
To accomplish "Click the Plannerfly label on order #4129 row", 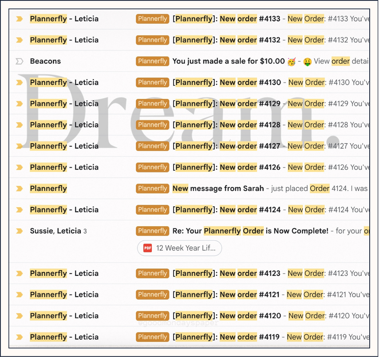I will point(153,104).
